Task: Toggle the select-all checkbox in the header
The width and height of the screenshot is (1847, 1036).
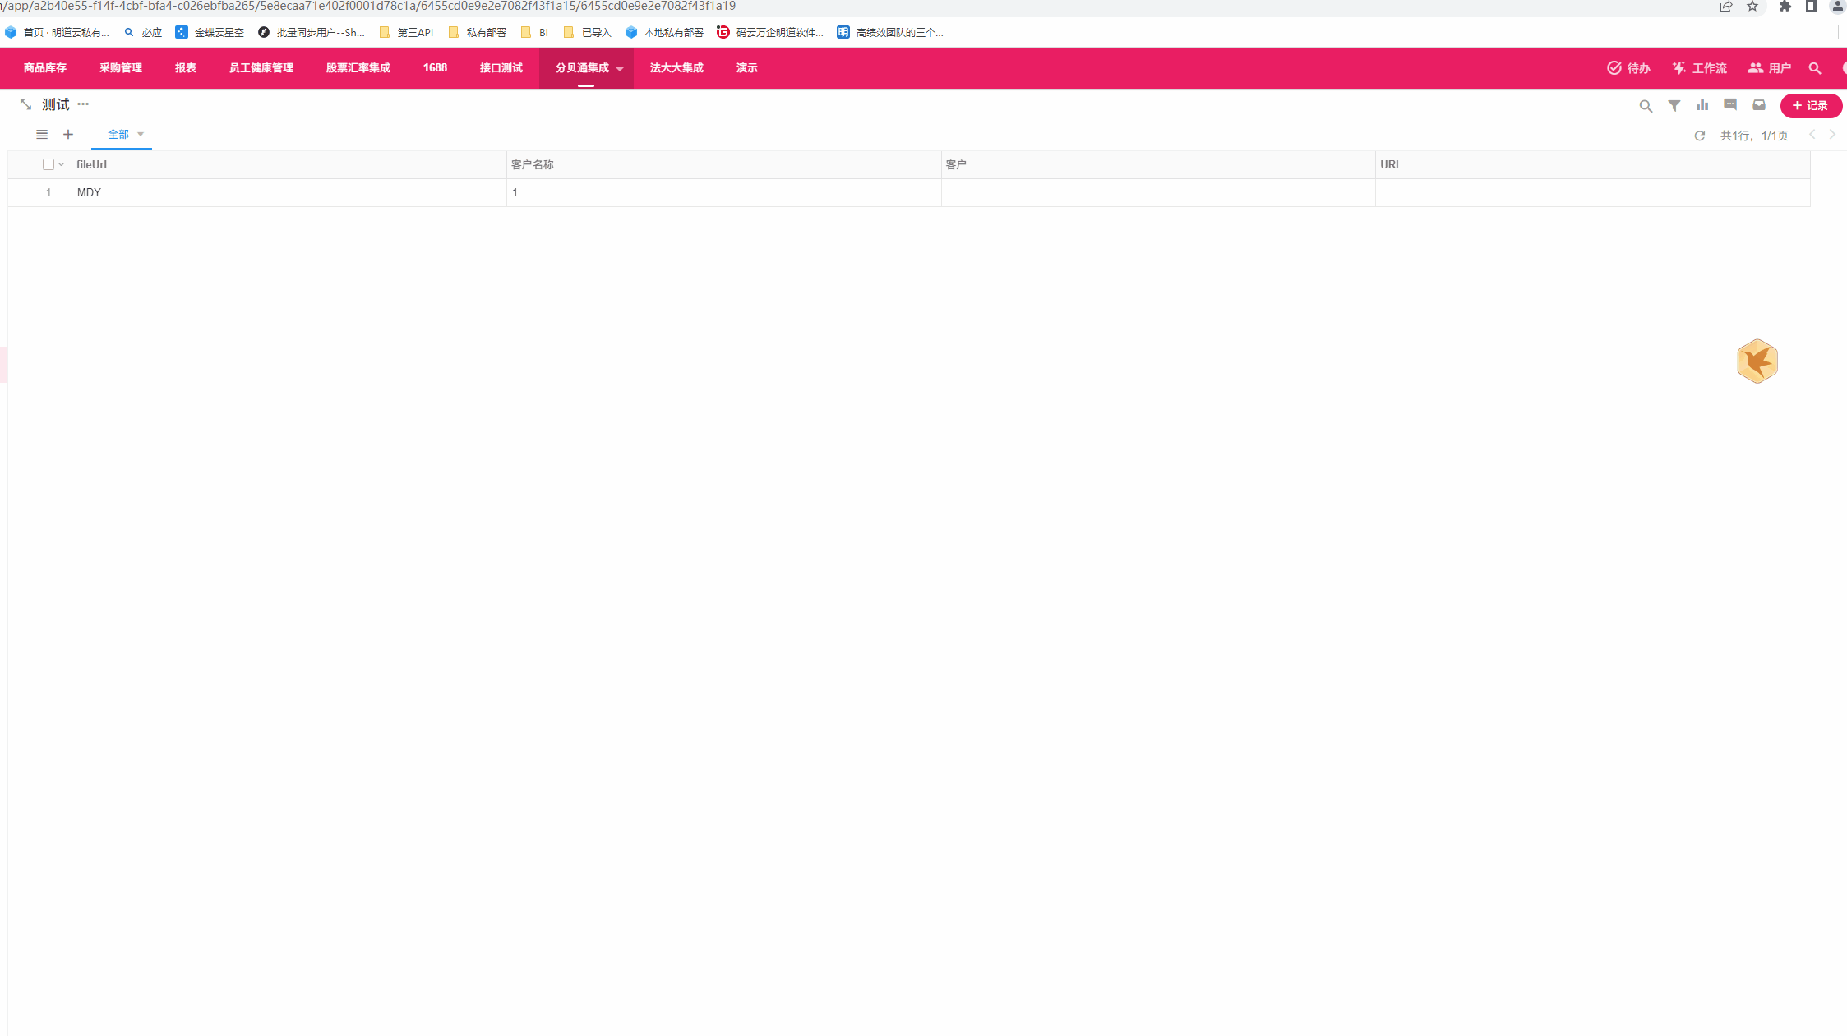Action: (48, 164)
